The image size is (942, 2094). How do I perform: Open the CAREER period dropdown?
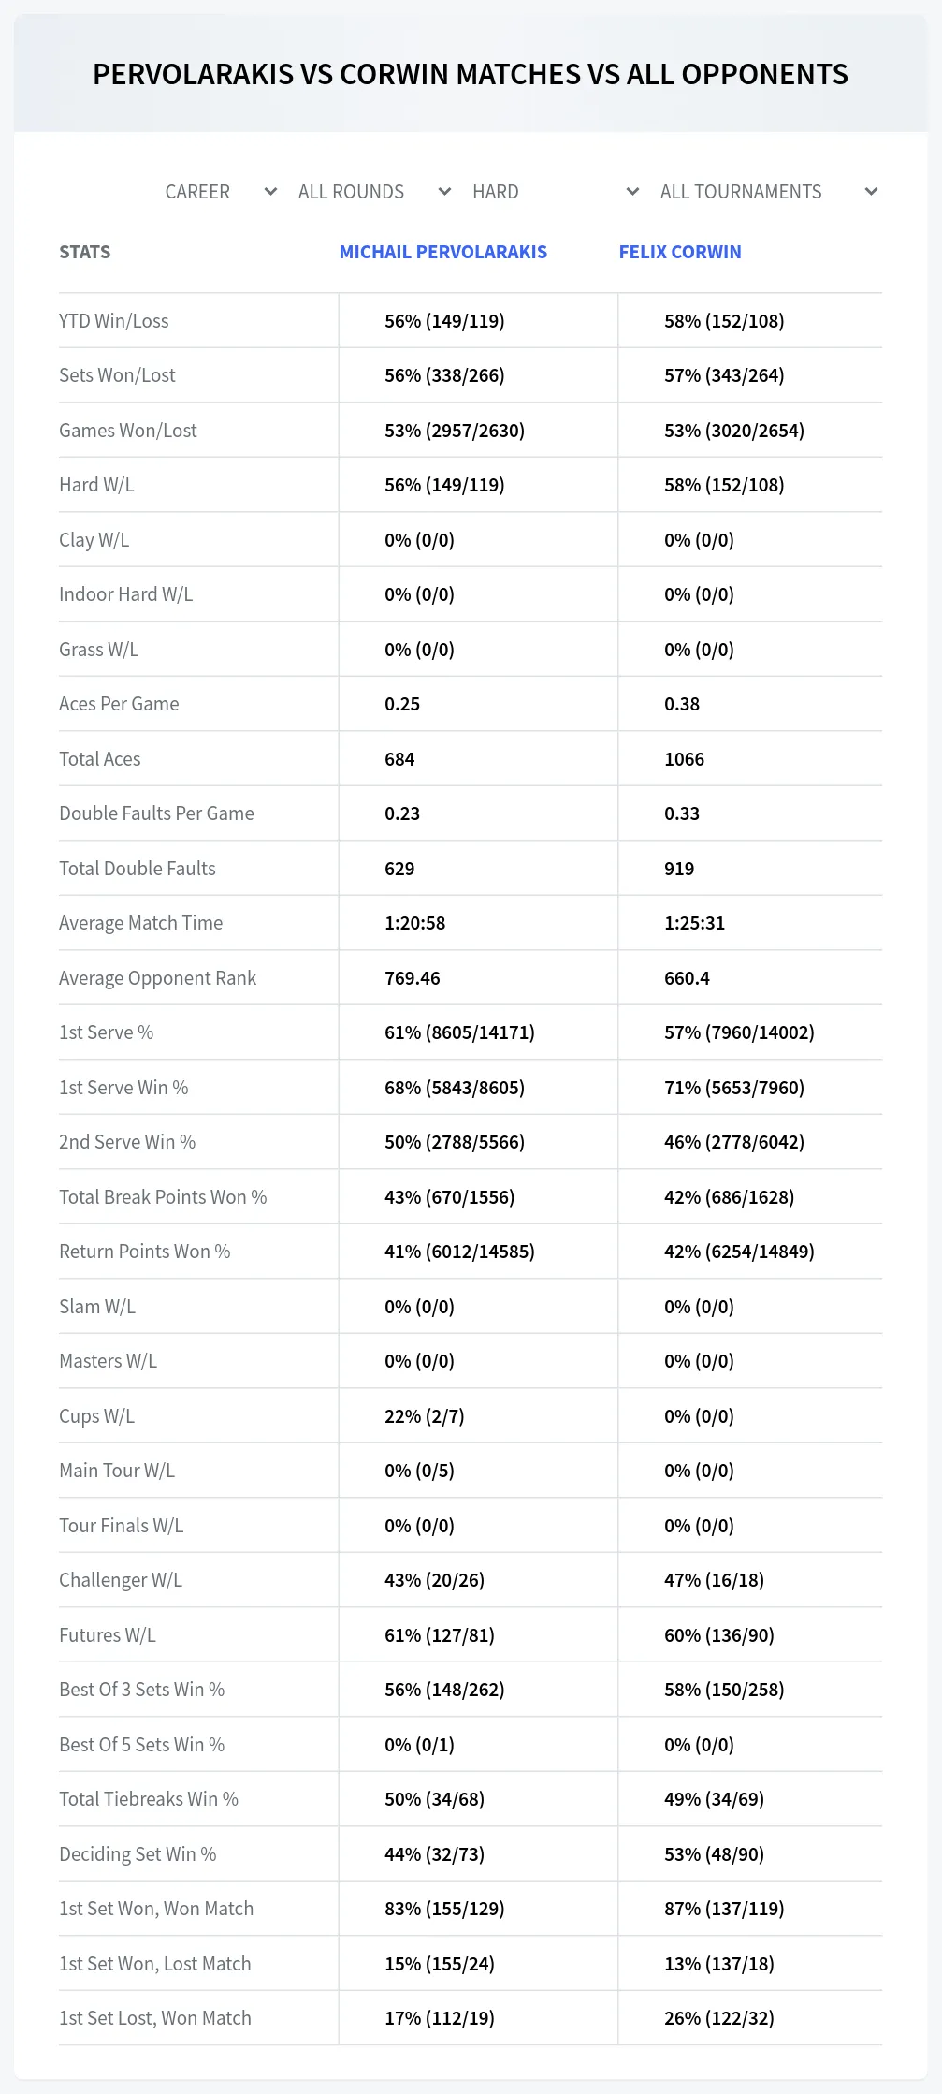coord(220,192)
